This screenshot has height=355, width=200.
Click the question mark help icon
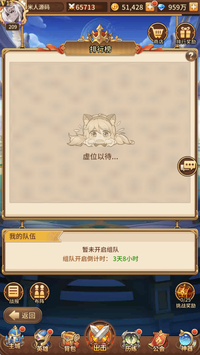pos(191,56)
